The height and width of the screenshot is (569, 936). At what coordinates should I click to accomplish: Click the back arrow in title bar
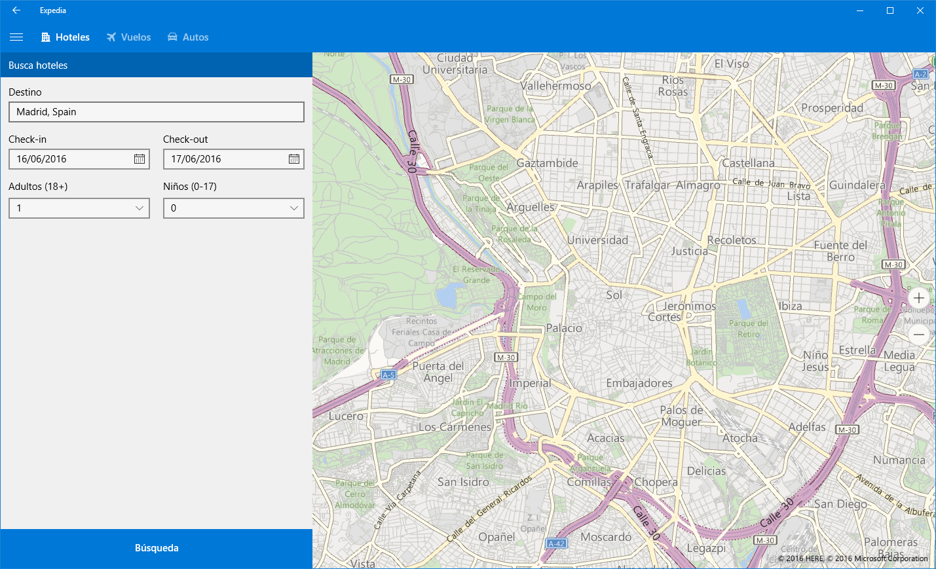16,10
